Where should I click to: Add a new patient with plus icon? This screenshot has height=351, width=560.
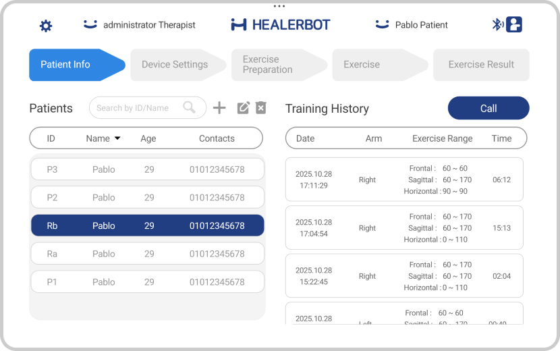pos(219,107)
